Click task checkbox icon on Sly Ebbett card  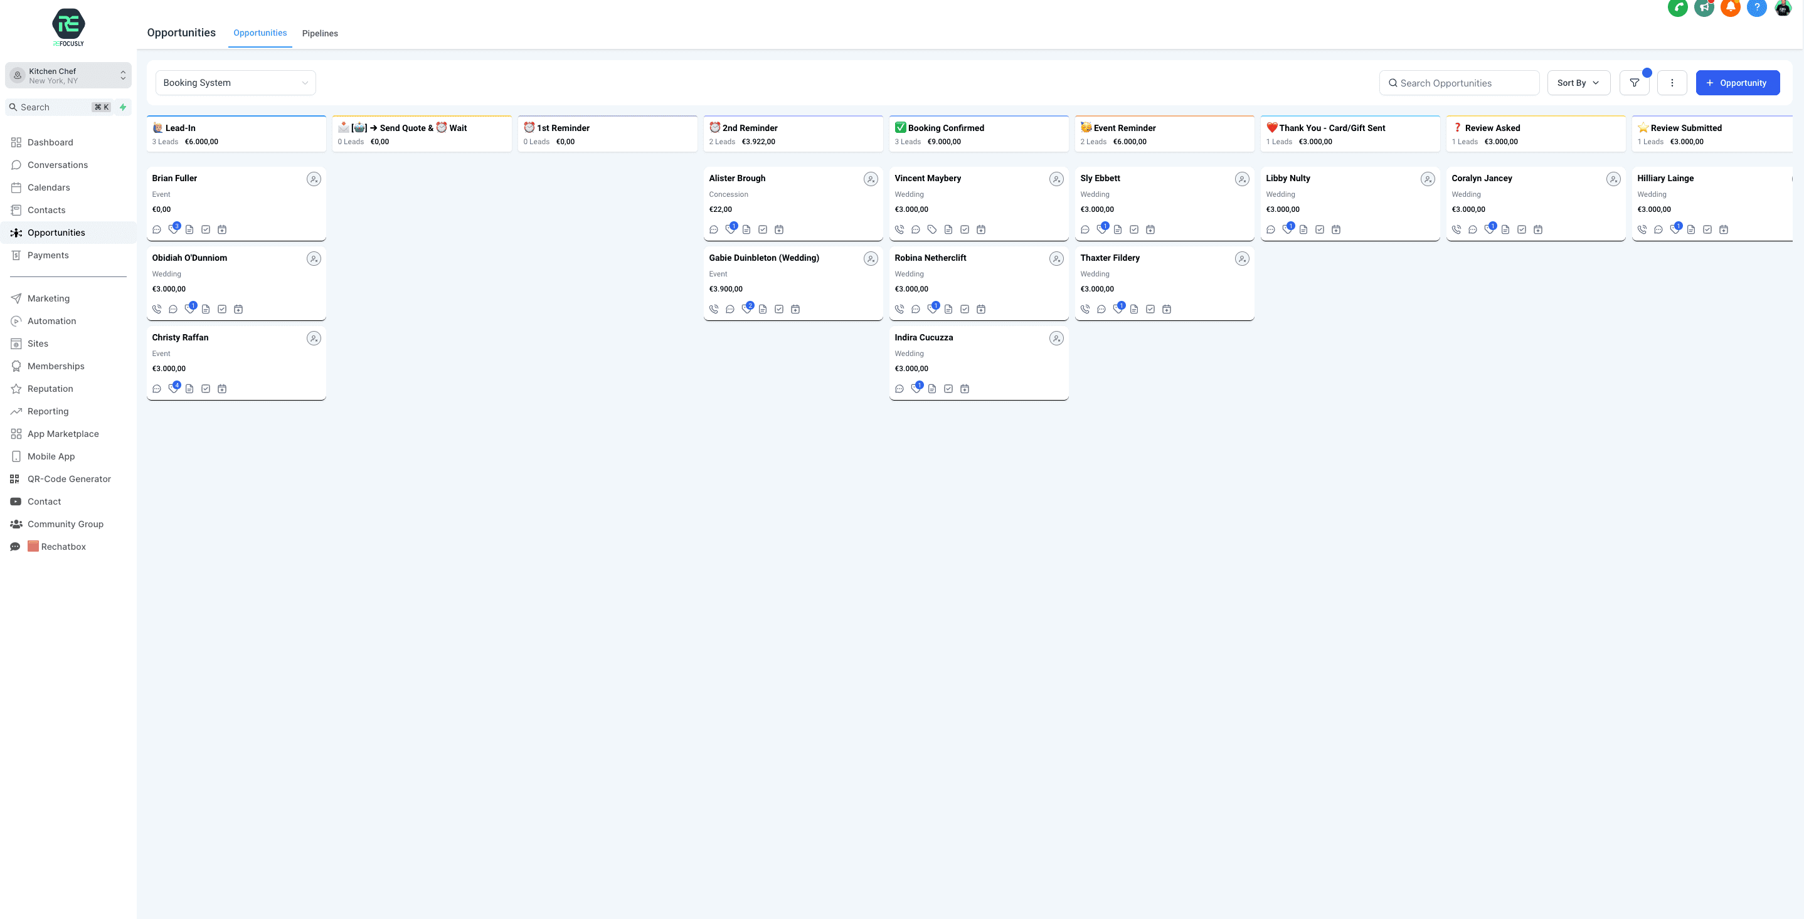(x=1134, y=229)
